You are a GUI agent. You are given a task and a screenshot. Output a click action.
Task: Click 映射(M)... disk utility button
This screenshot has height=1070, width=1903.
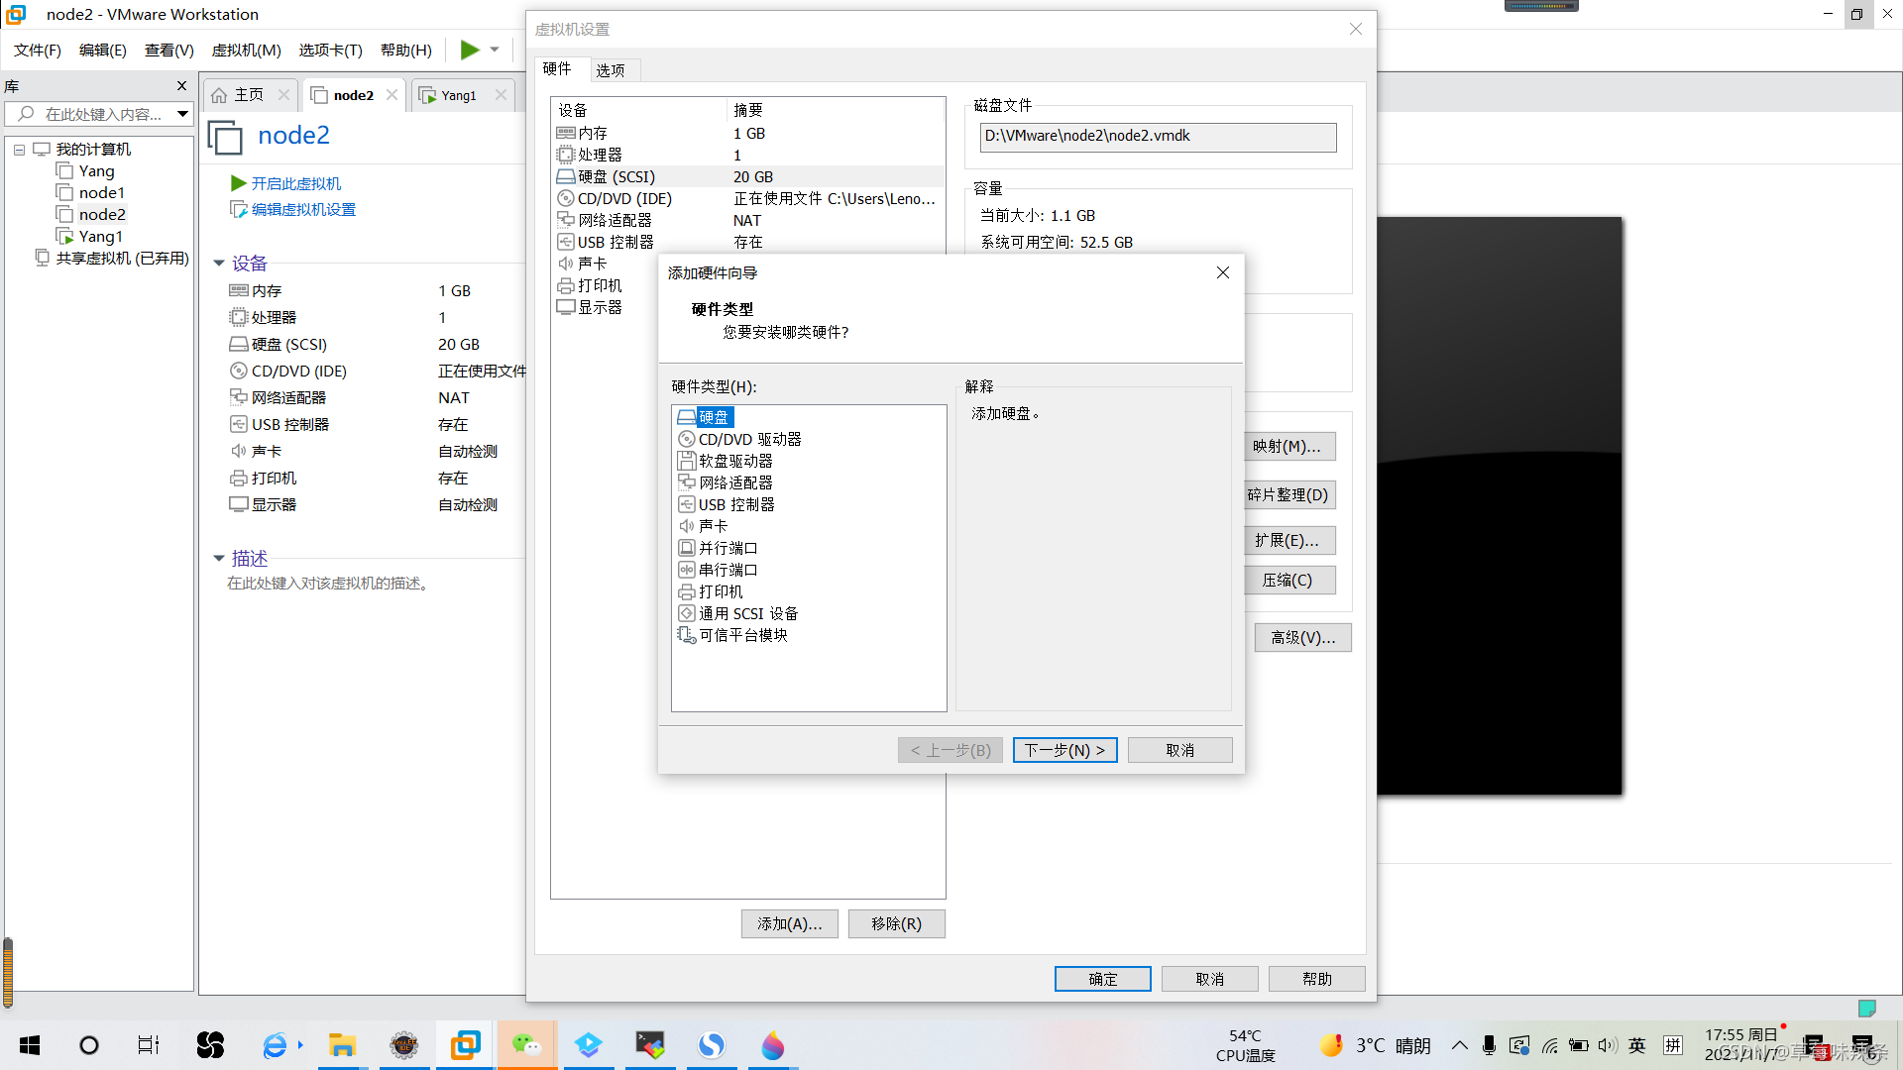(1289, 446)
